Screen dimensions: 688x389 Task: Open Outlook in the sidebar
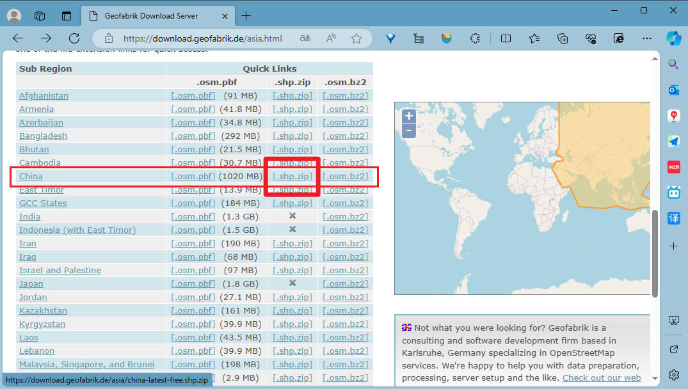[x=673, y=90]
